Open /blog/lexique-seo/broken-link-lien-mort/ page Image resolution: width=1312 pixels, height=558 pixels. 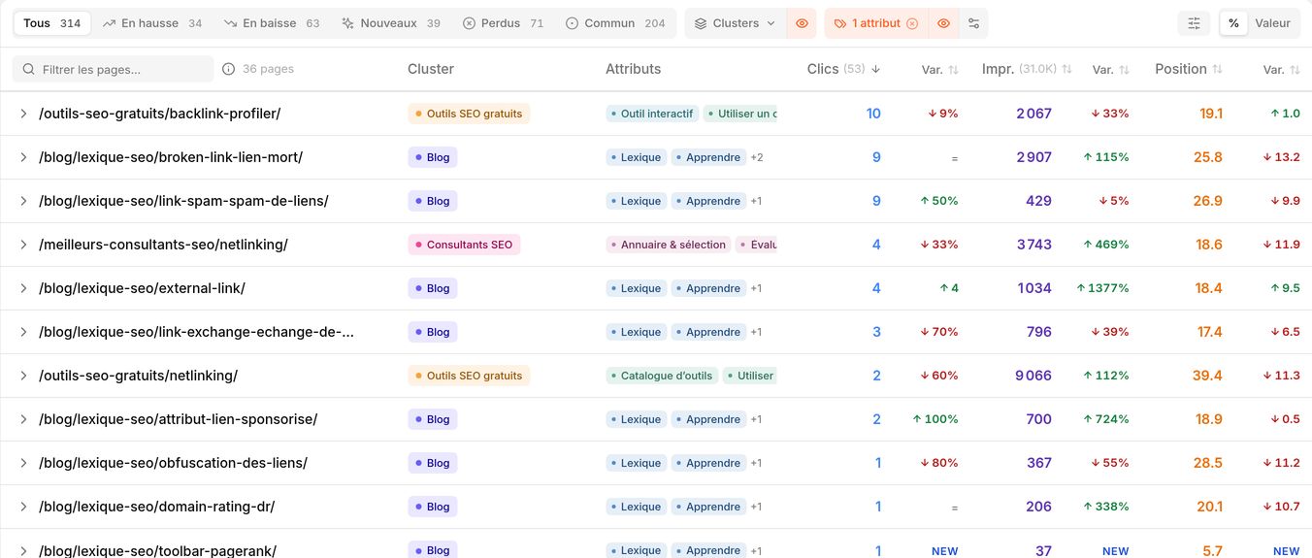click(171, 157)
